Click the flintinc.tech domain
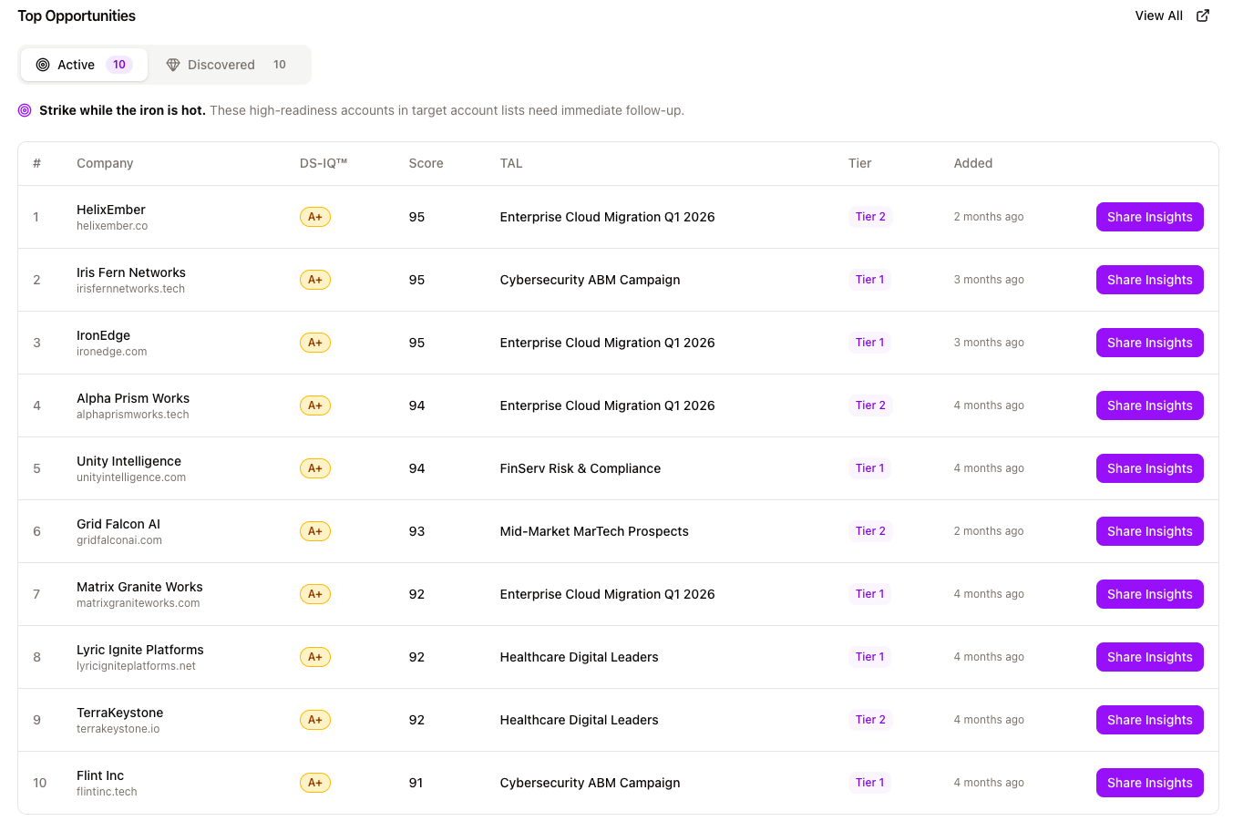 tap(107, 792)
